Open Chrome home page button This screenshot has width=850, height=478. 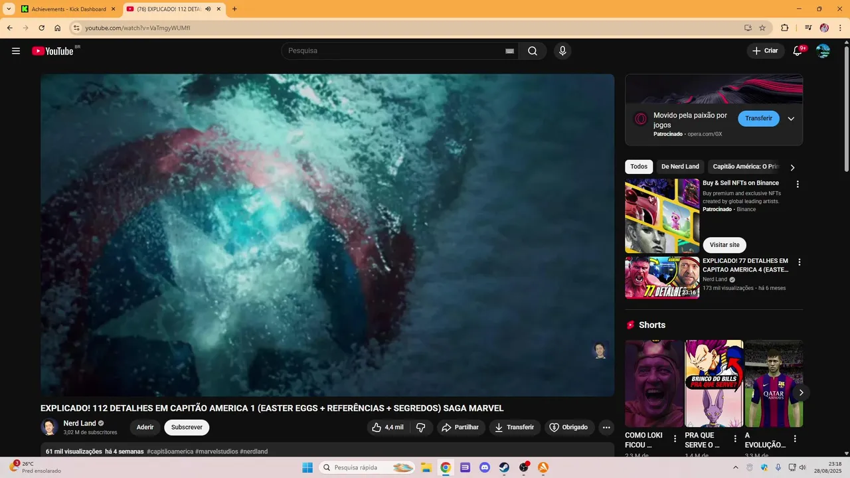click(x=58, y=28)
